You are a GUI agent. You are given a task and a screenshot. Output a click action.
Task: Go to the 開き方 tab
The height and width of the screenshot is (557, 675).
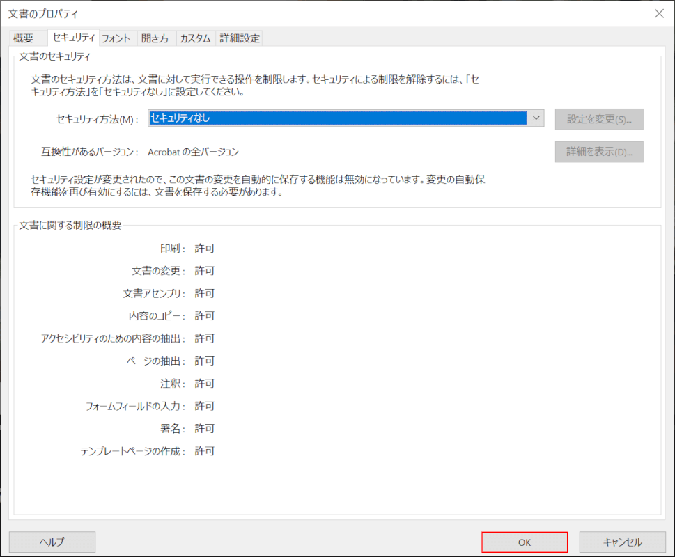coord(155,39)
